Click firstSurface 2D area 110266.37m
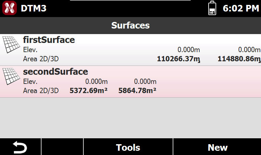Screen dimensions: 261x155 click(178, 59)
